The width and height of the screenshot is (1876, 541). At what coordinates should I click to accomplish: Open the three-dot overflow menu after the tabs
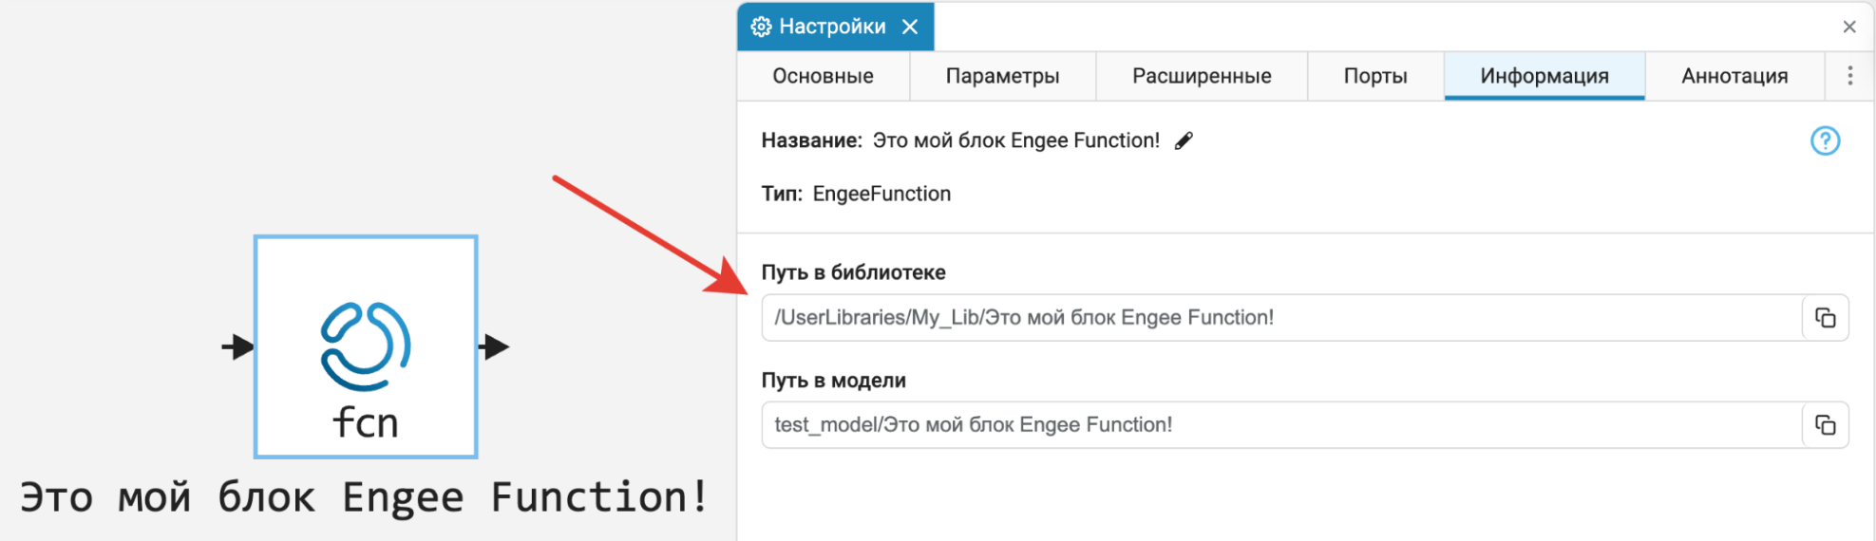[1849, 76]
